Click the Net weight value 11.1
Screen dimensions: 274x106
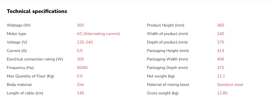point(221,76)
